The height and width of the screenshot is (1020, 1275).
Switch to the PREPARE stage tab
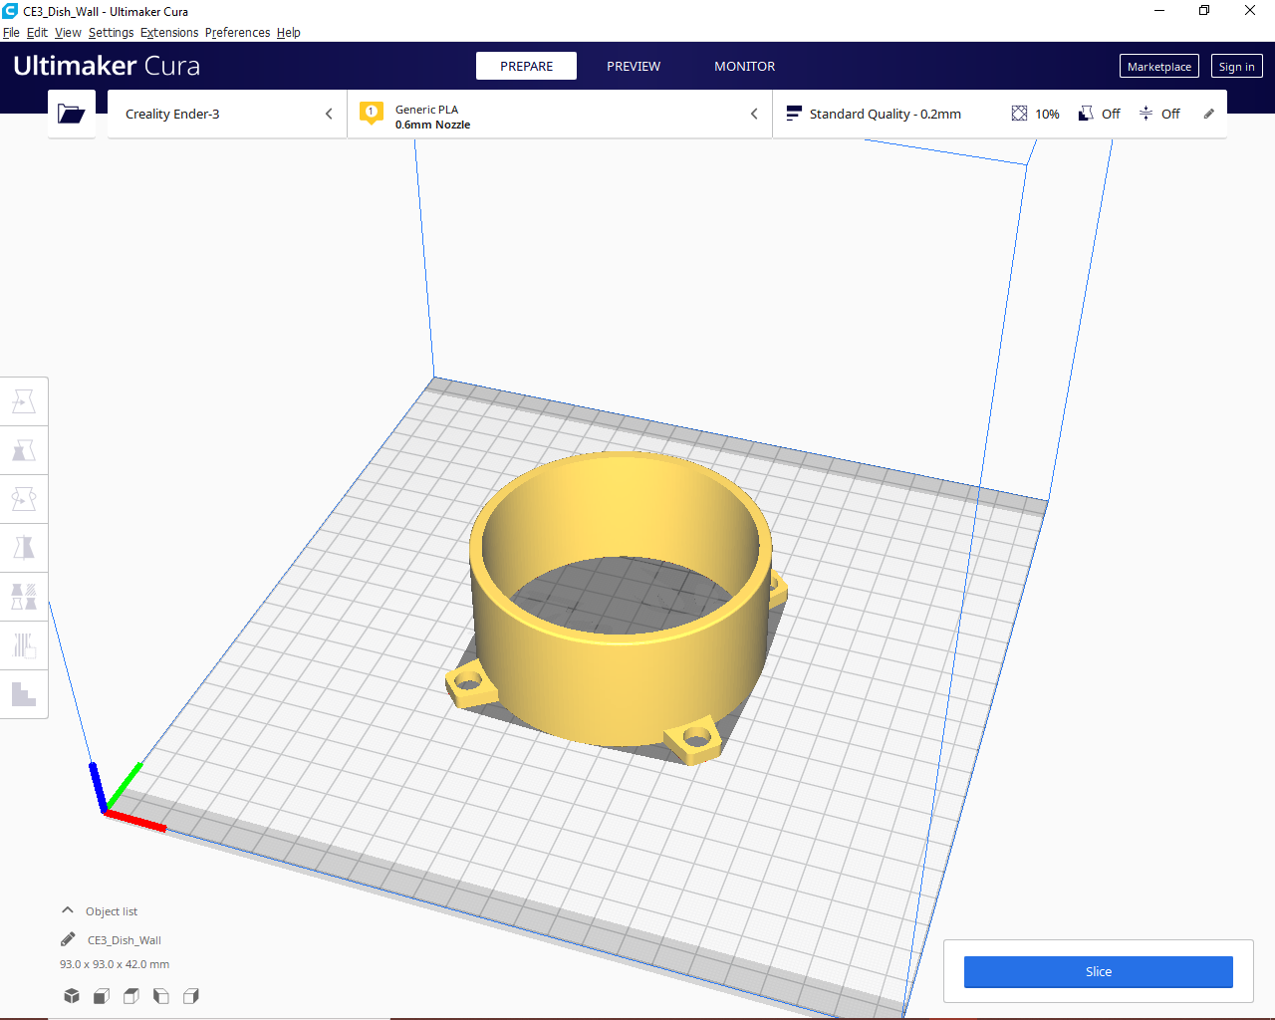526,66
